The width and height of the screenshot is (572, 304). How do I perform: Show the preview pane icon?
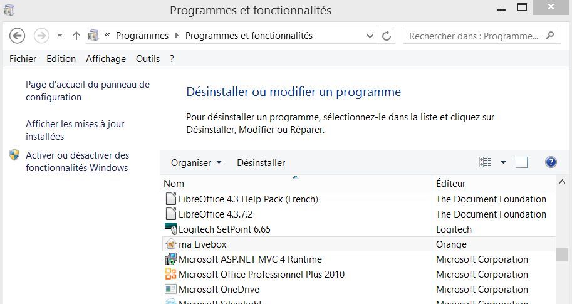[x=522, y=162]
